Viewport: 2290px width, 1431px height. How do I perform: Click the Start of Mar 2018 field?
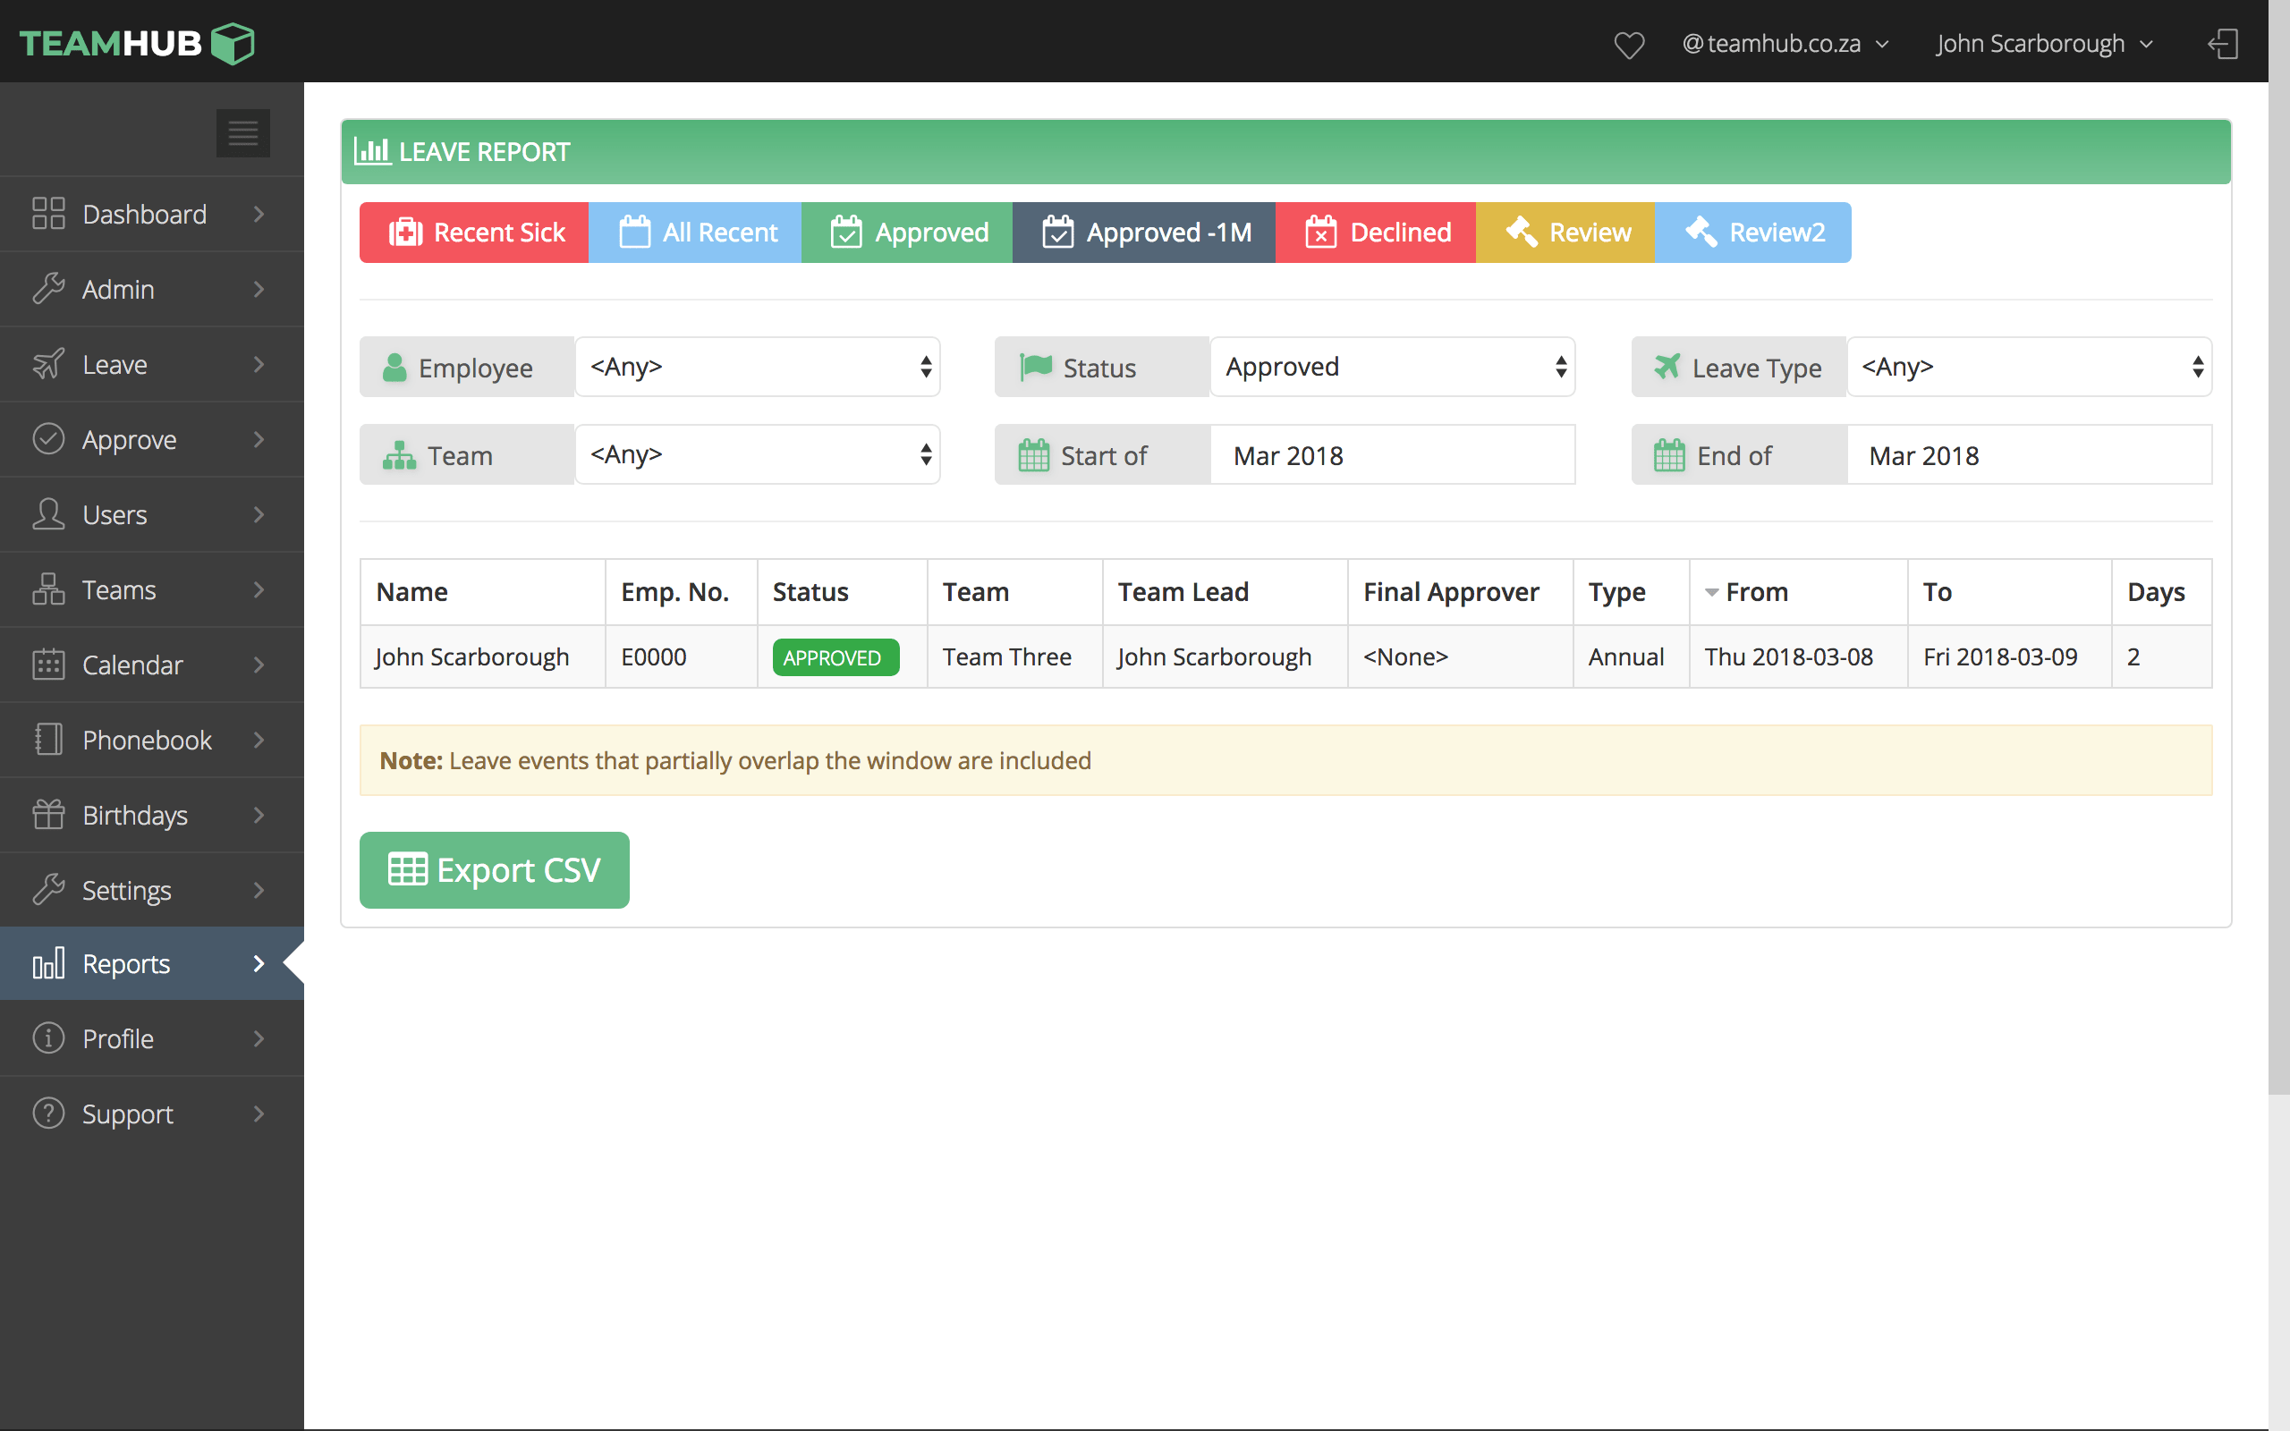[1392, 455]
